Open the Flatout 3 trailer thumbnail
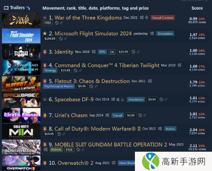This screenshot has height=171, width=212. click(x=21, y=83)
